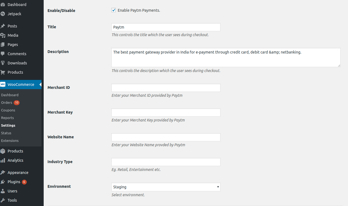
Task: Click the Enable Paytm Payments label text
Action: [x=139, y=10]
